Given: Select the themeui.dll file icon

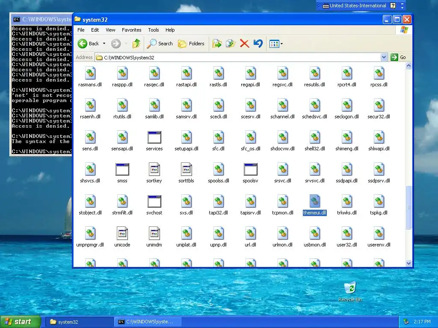Looking at the screenshot, I should coord(314,202).
